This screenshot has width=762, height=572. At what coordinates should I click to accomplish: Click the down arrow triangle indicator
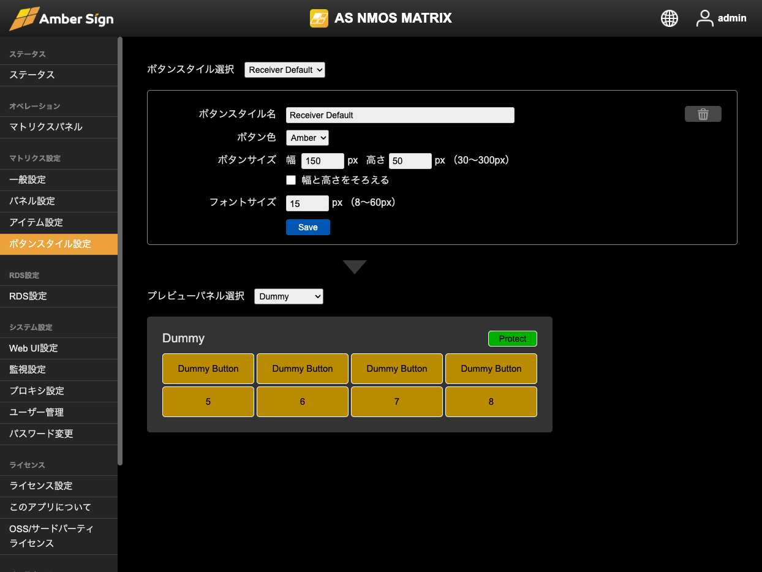tap(355, 267)
